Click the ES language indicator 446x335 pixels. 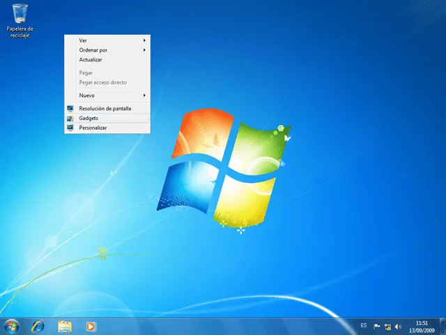(x=364, y=325)
